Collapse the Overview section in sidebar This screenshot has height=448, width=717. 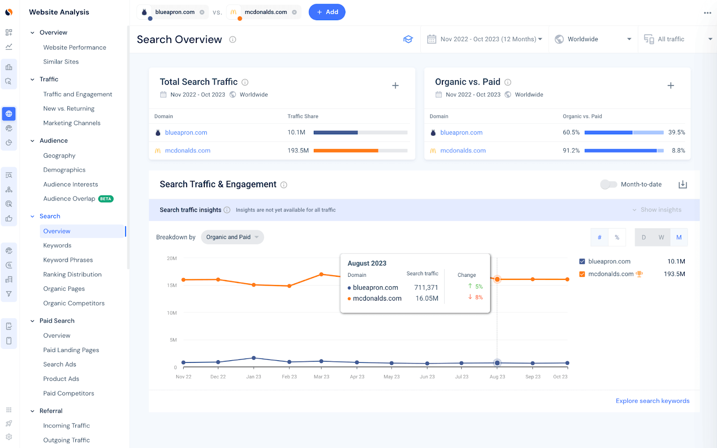coord(32,33)
